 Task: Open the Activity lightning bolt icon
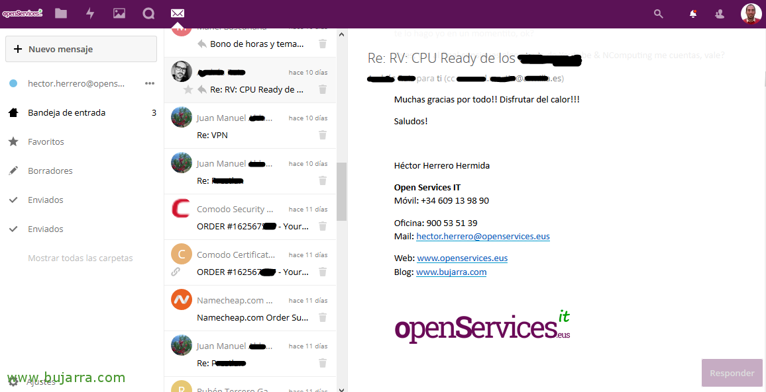click(x=90, y=13)
